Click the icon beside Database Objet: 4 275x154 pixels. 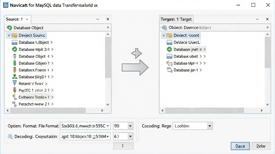click(x=15, y=56)
